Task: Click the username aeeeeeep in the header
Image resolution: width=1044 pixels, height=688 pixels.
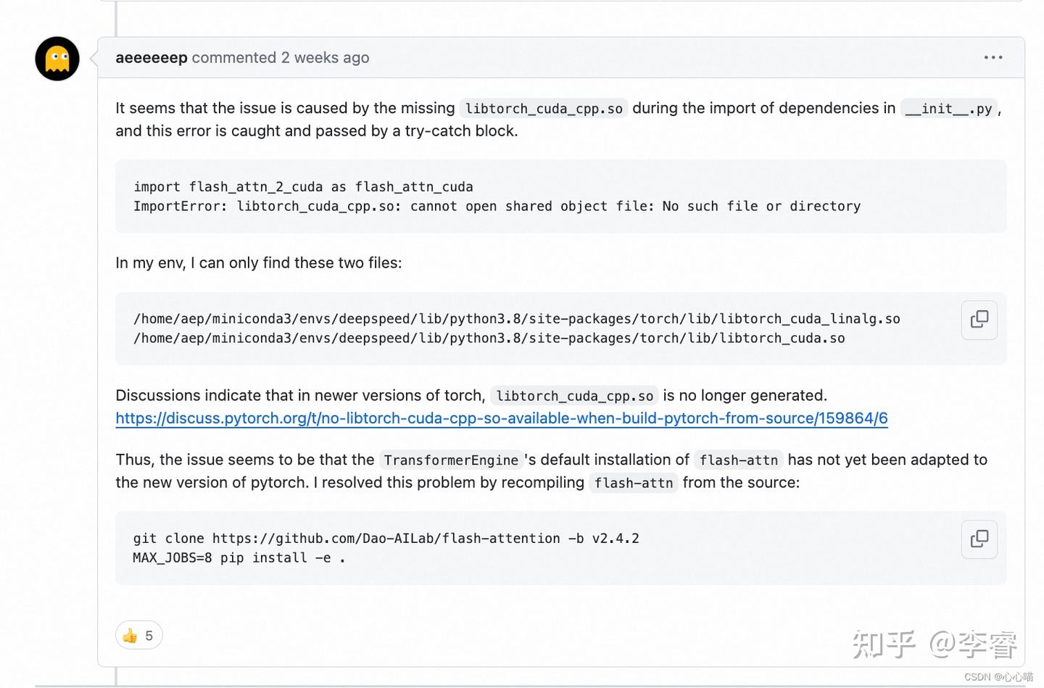Action: tap(151, 57)
